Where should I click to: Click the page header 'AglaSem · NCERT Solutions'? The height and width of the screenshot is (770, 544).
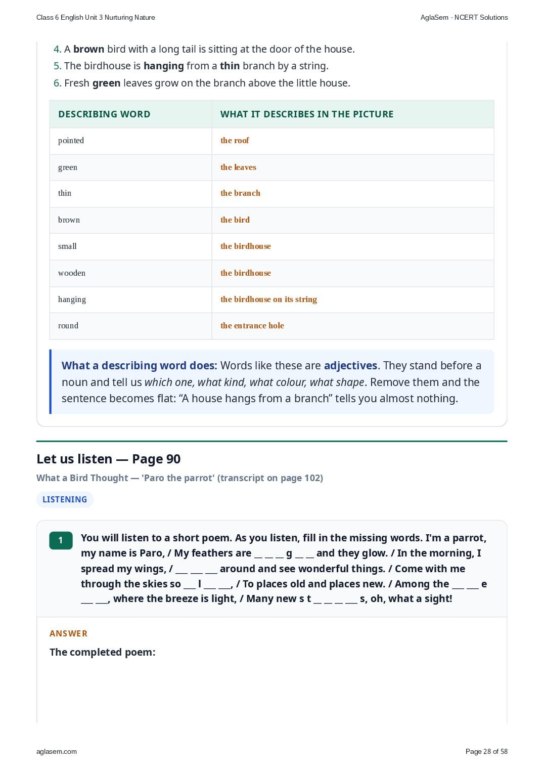tap(464, 17)
